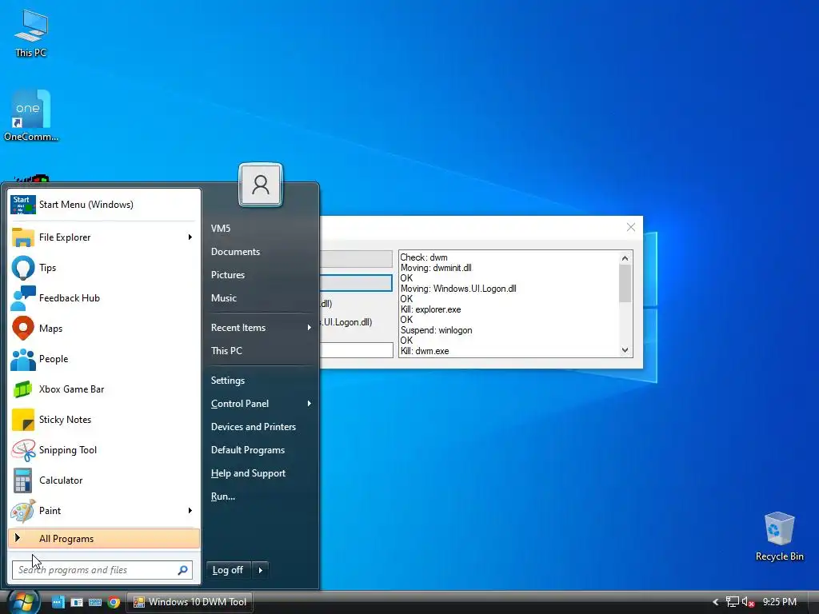
Task: Select log line 'Kill: dwm.exe'
Action: coord(425,351)
